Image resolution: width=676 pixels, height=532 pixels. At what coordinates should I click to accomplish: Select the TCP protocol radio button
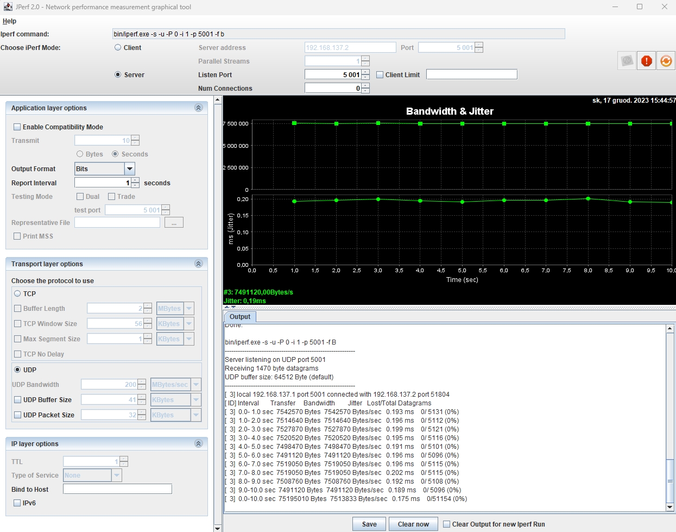click(x=17, y=294)
